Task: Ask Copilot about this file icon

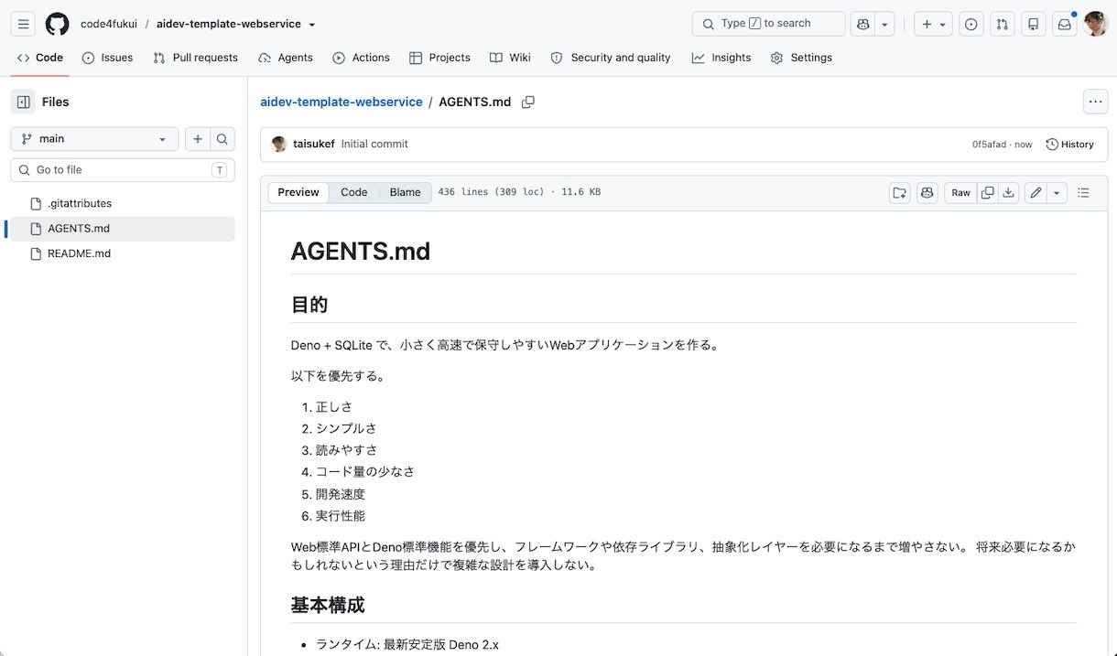Action: [927, 193]
